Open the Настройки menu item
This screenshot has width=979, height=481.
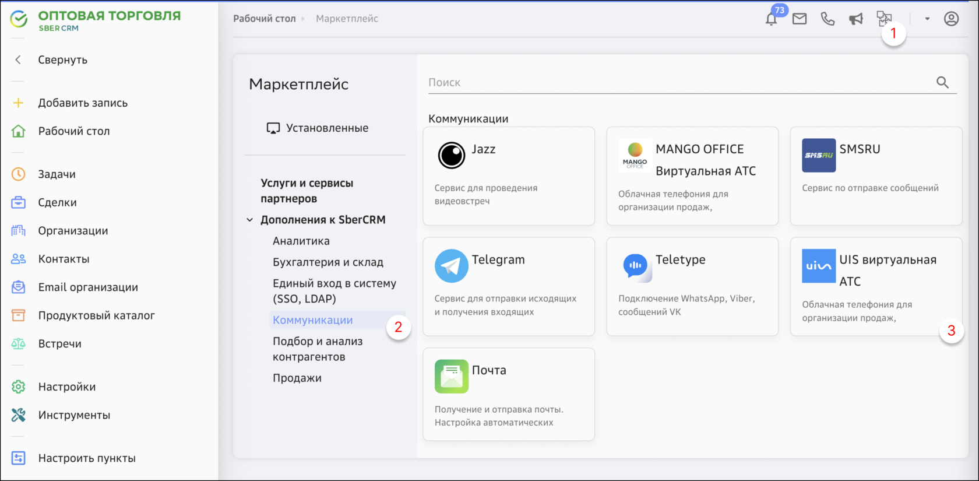point(66,387)
